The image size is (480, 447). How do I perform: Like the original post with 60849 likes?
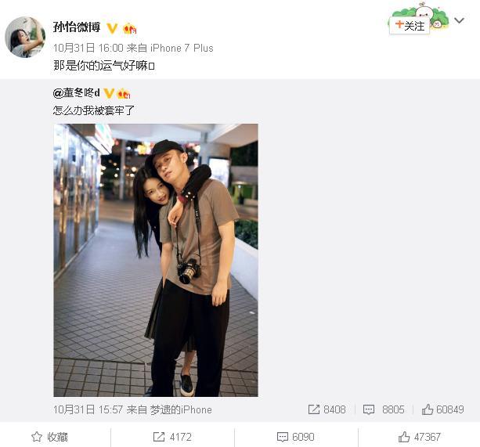(x=442, y=409)
